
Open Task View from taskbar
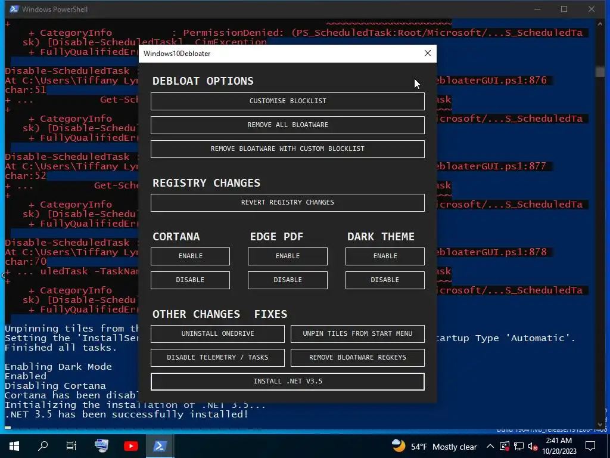point(71,446)
